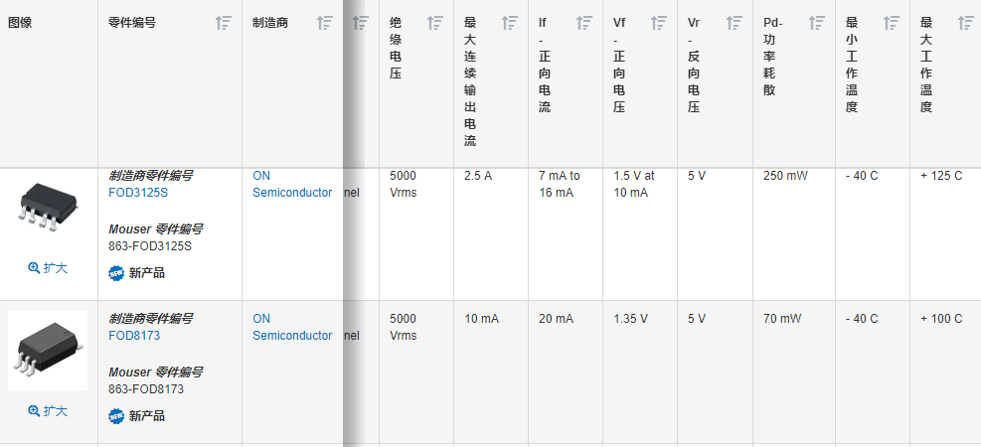
Task: Sort by 绝缘电压 column
Action: pos(434,23)
